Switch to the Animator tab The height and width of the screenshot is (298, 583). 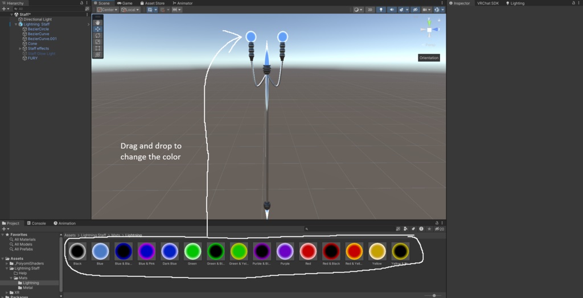click(x=183, y=3)
